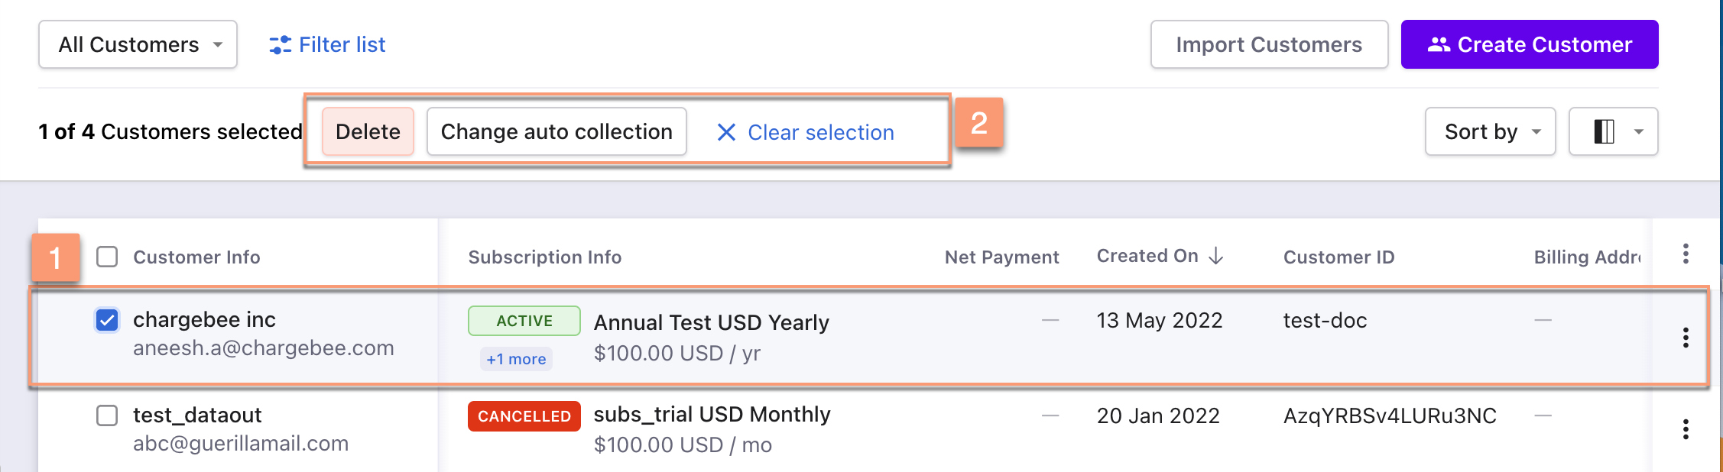The height and width of the screenshot is (472, 1723).
Task: Toggle the select-all Customer Info checkbox
Action: pos(107,257)
